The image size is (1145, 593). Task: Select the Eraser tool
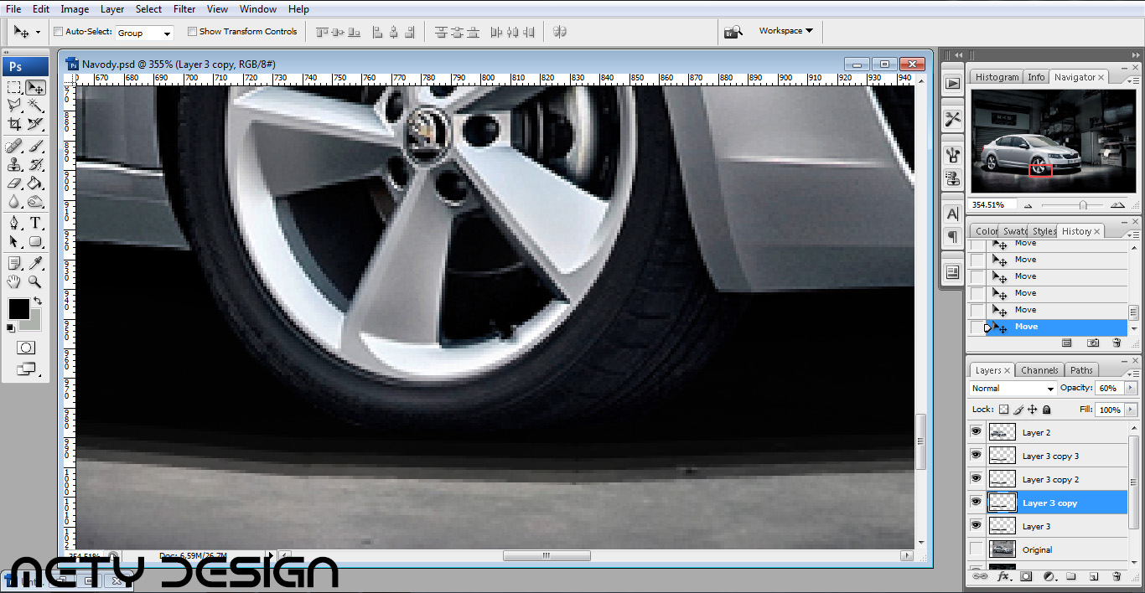(14, 183)
